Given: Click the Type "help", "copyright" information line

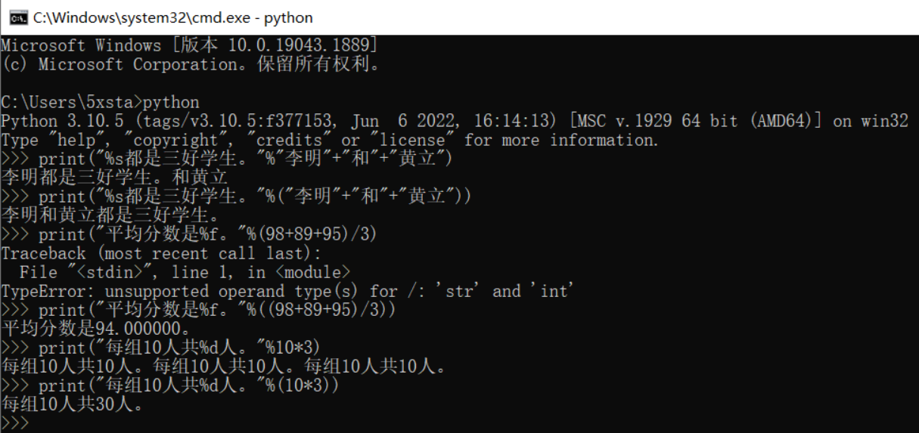Looking at the screenshot, I should (330, 140).
